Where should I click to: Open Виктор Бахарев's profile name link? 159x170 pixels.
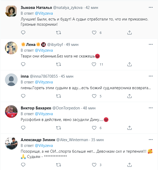[x=36, y=108]
